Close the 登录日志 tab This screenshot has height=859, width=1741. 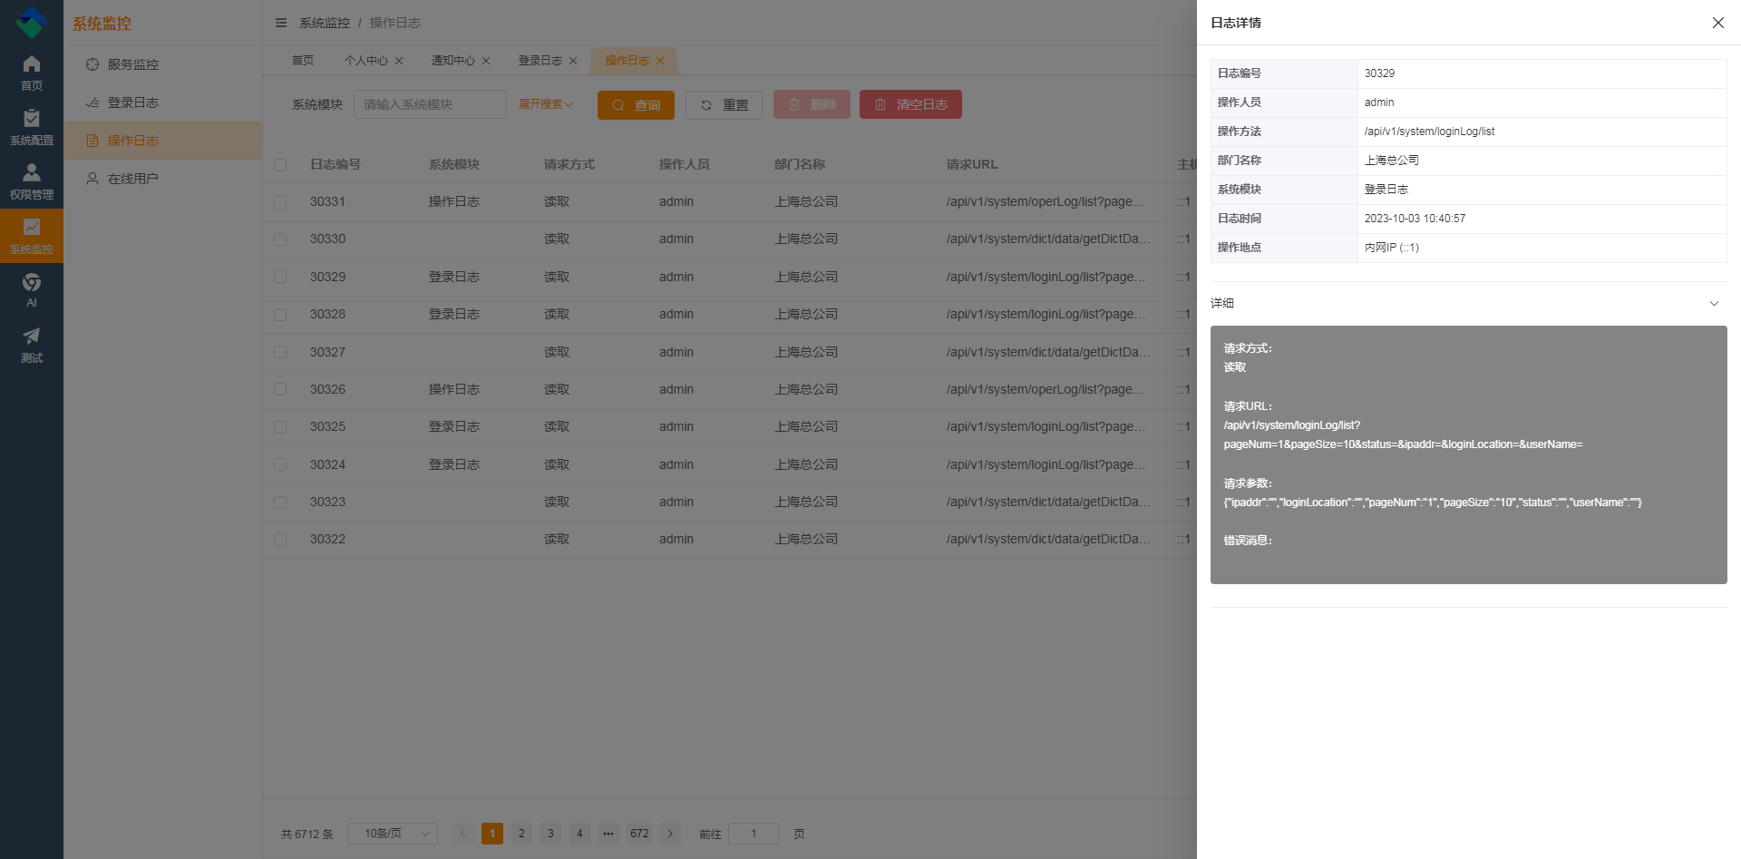[x=573, y=61]
